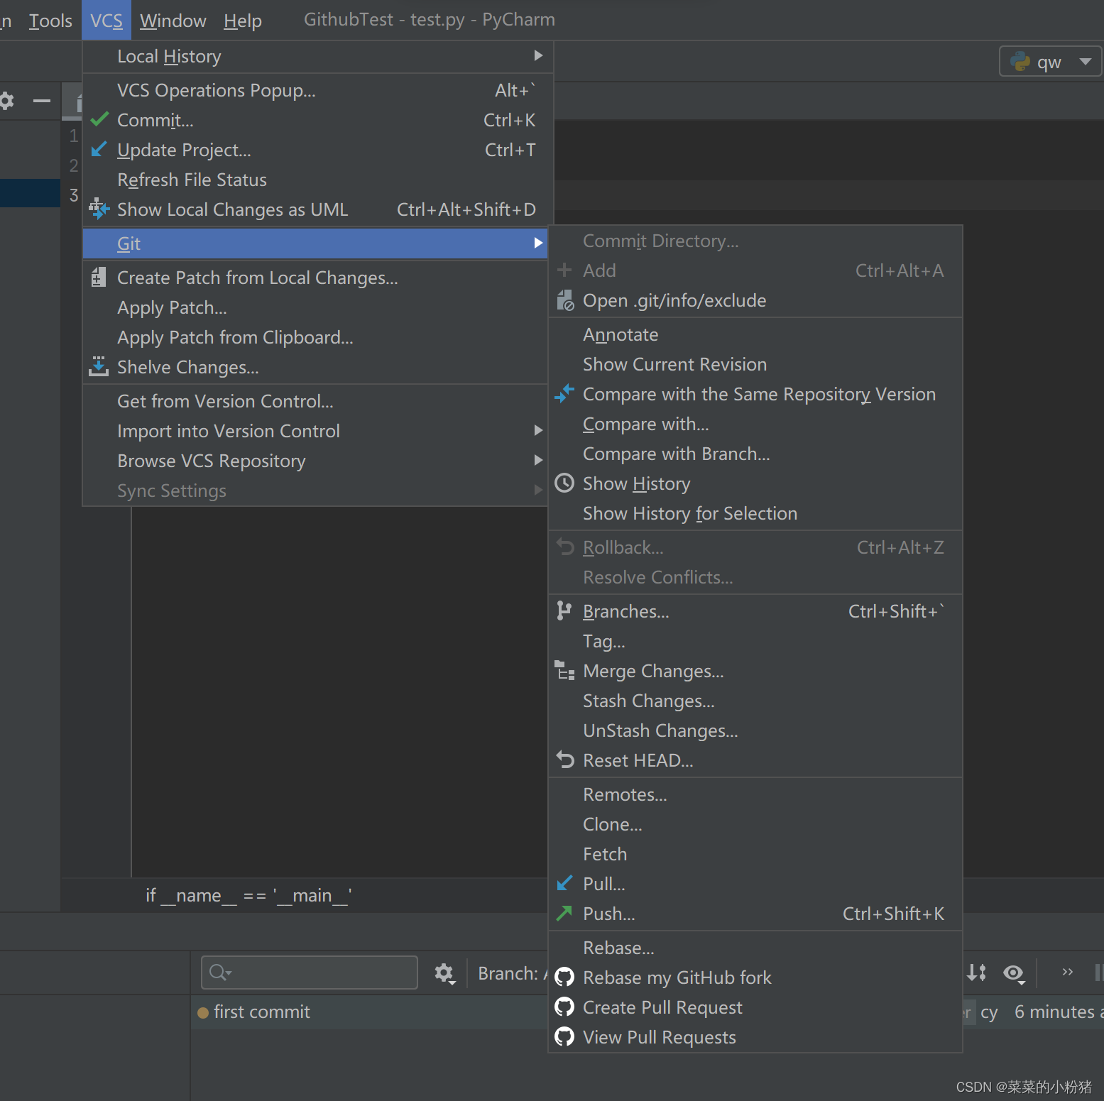The image size is (1104, 1101).
Task: Click Compare with the Same Repository Version
Action: [x=755, y=394]
